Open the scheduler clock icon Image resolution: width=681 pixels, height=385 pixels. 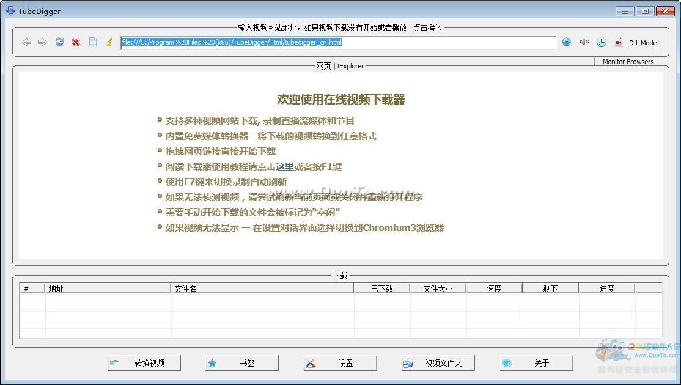602,42
